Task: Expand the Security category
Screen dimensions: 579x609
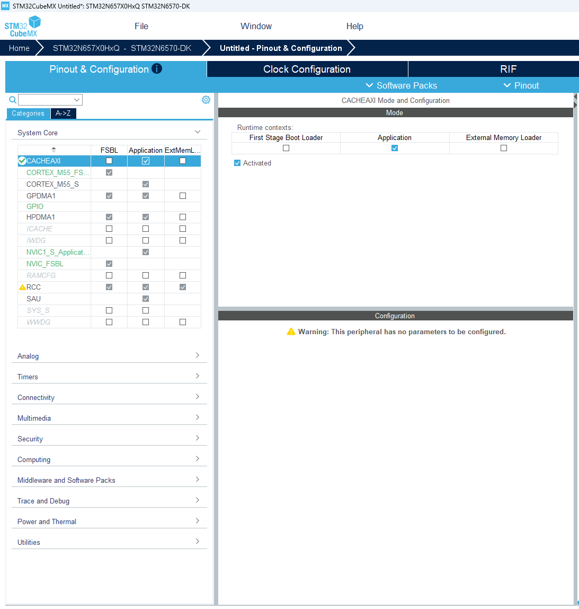Action: coord(109,439)
